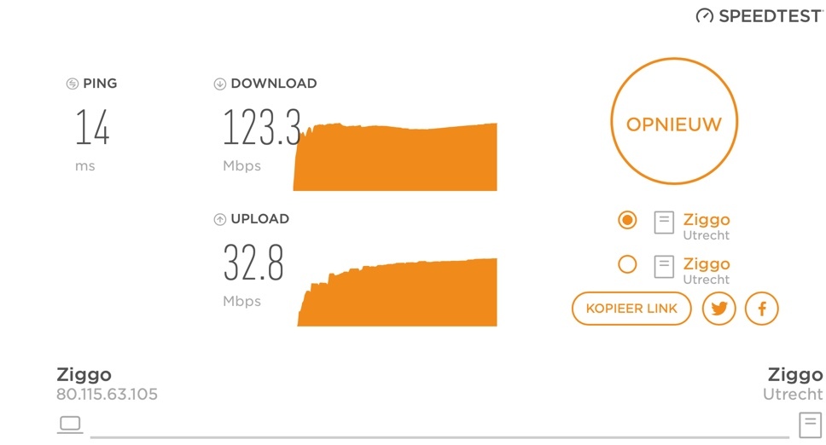The height and width of the screenshot is (445, 826).
Task: Click server icon beside second Ziggo option
Action: 664,267
